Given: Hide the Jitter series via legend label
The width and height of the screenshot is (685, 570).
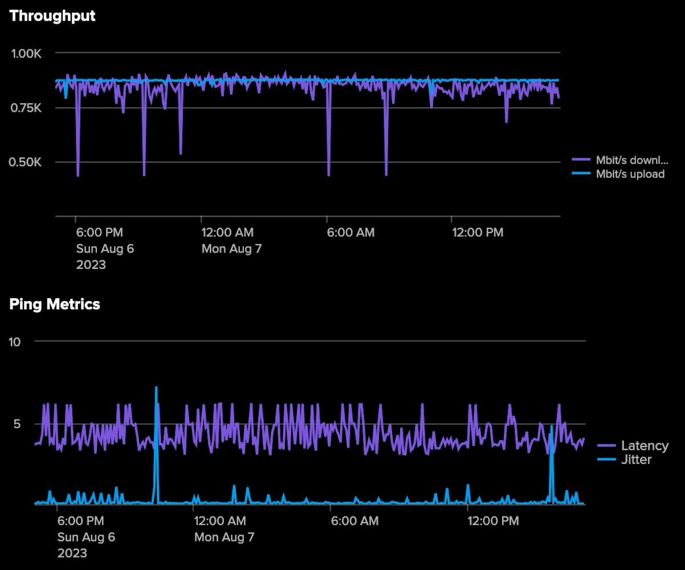Looking at the screenshot, I should click(636, 459).
